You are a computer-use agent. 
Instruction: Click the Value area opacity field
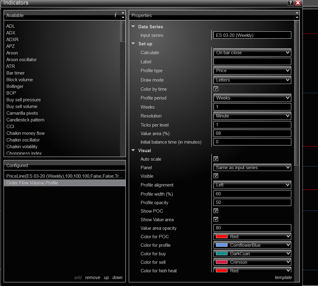[252, 228]
